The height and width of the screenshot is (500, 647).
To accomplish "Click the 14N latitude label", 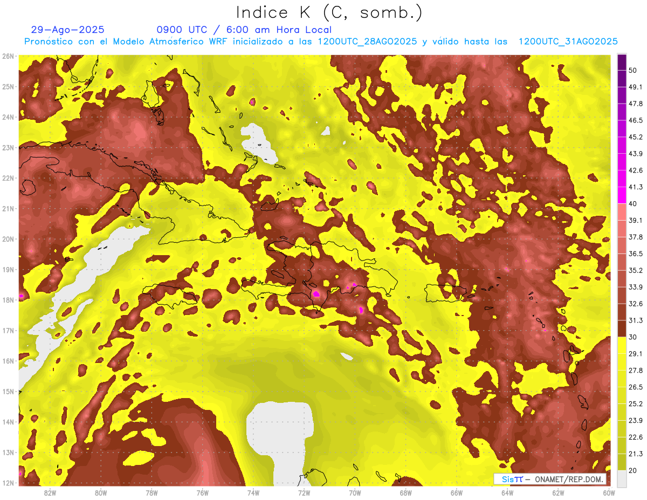I will 8,422.
